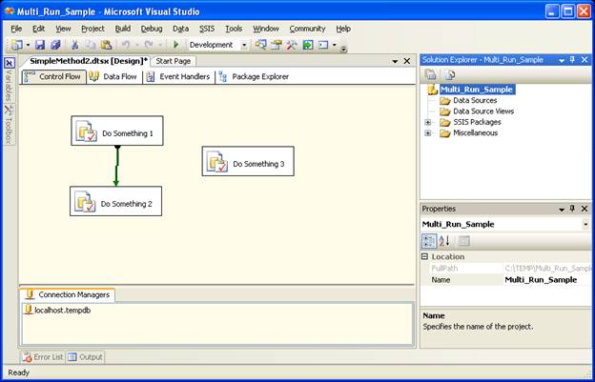The image size is (595, 382).
Task: Click the green arrow Start Page toolbar icon
Action: pyautogui.click(x=307, y=45)
